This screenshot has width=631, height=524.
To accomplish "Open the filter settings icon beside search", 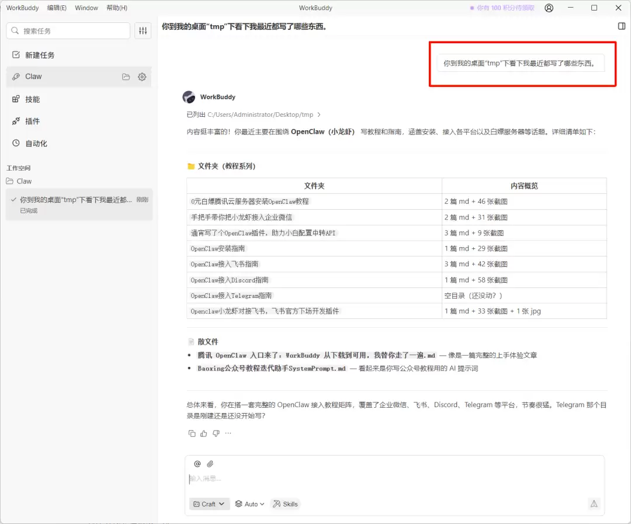I will click(x=143, y=31).
